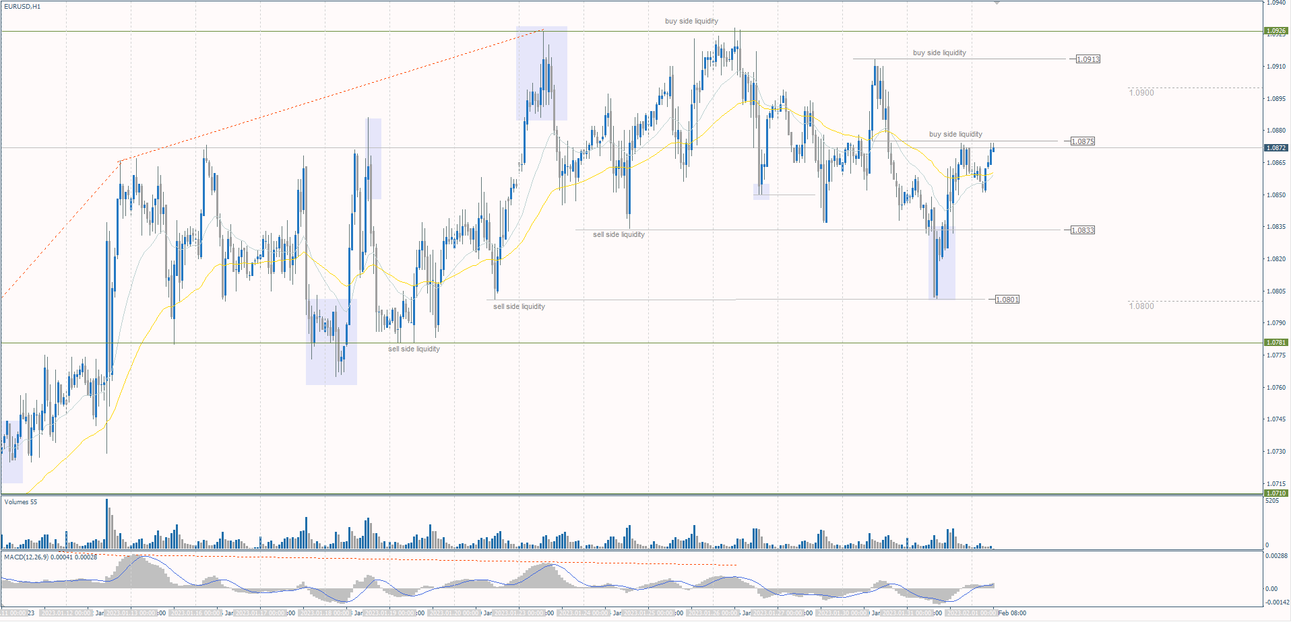This screenshot has height=622, width=1291.
Task: Select sell side liquidity label under 1.0833 line
Action: click(x=619, y=234)
